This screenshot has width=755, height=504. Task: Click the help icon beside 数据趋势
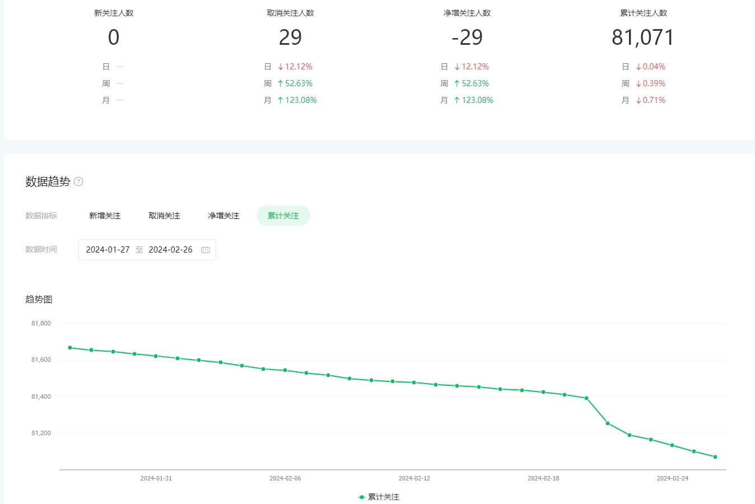pos(78,181)
